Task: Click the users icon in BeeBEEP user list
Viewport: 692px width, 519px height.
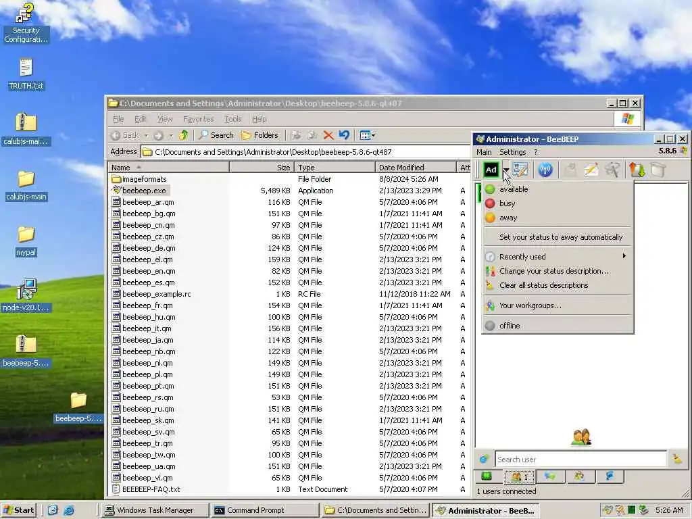Action: (x=580, y=437)
